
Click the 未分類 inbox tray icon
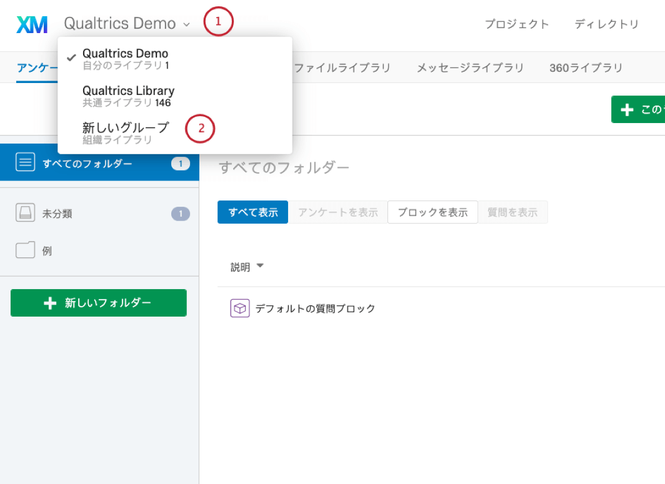point(26,212)
